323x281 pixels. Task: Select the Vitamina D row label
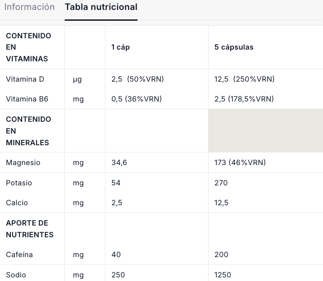[x=25, y=79]
